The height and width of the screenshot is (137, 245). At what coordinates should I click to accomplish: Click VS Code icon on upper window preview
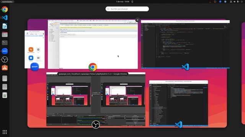pos(185,67)
